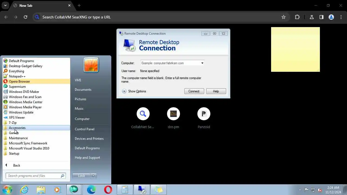Expand the Games folder
347x195 pixels.
coord(36,133)
